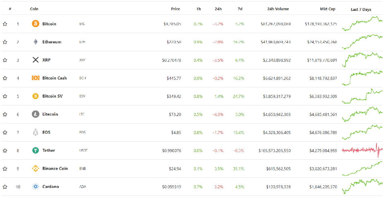
Task: Click the USDT ticker symbol
Action: pyautogui.click(x=83, y=150)
